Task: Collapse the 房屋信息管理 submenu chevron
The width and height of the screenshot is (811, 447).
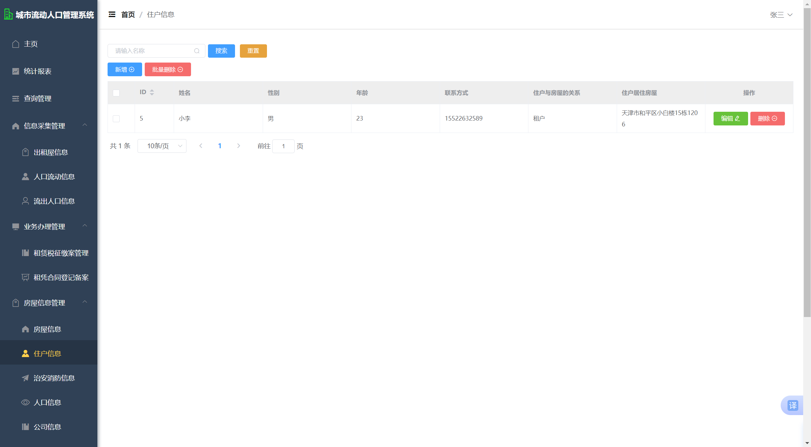Action: [85, 302]
